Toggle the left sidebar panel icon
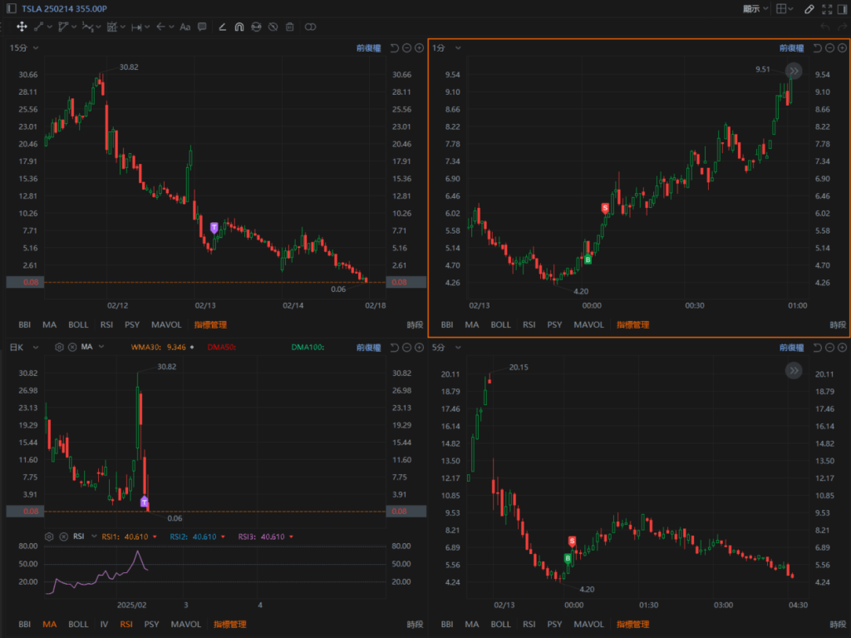Viewport: 851px width, 638px height. point(10,8)
